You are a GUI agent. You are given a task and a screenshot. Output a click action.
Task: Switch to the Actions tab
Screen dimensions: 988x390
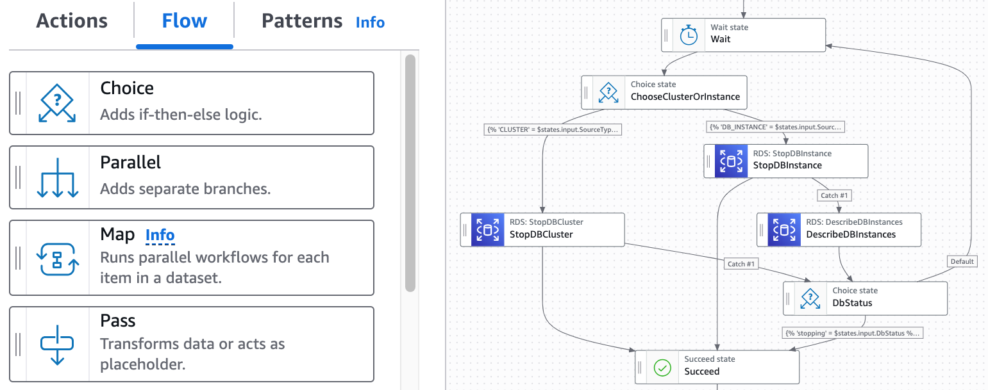72,20
